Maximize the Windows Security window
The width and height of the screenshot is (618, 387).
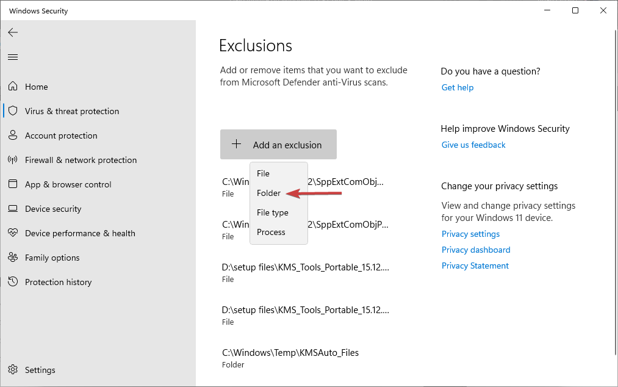click(575, 10)
